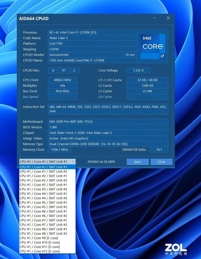Image resolution: width=201 pixels, height=259 pixels.
Task: Click the Integr. Video Active value
Action: tap(108, 138)
